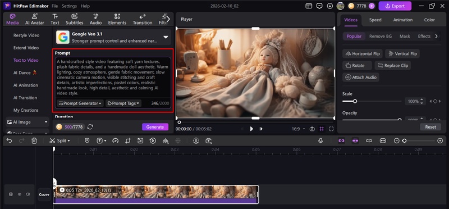Click the resize clip icon
The width and height of the screenshot is (449, 209).
pyautogui.click(x=140, y=141)
